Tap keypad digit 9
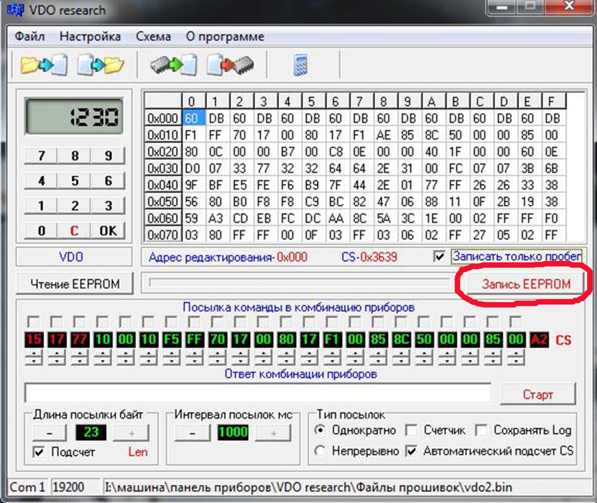This screenshot has width=597, height=503. [x=108, y=156]
